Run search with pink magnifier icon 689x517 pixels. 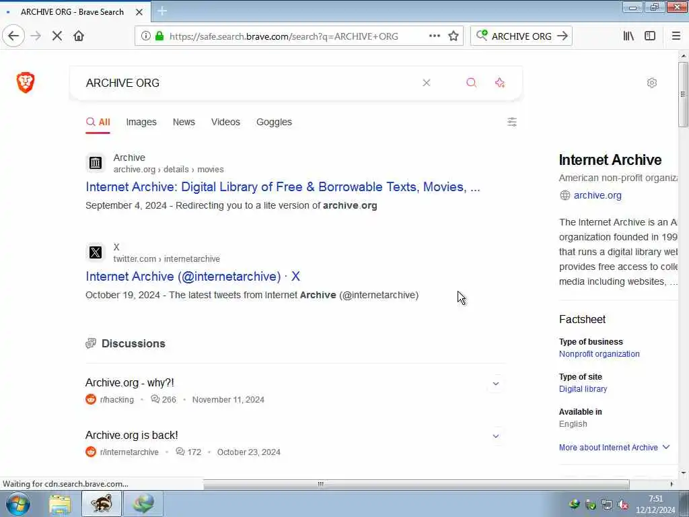[471, 83]
